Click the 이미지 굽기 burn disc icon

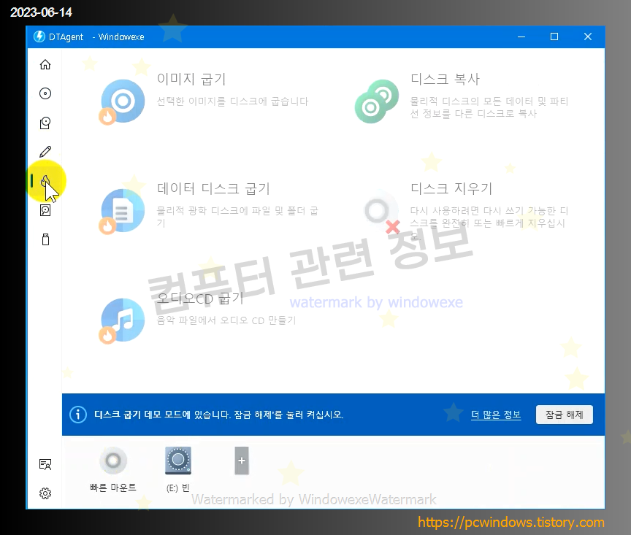(x=121, y=101)
